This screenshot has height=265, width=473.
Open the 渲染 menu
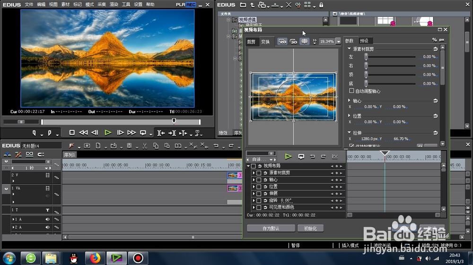pos(114,5)
